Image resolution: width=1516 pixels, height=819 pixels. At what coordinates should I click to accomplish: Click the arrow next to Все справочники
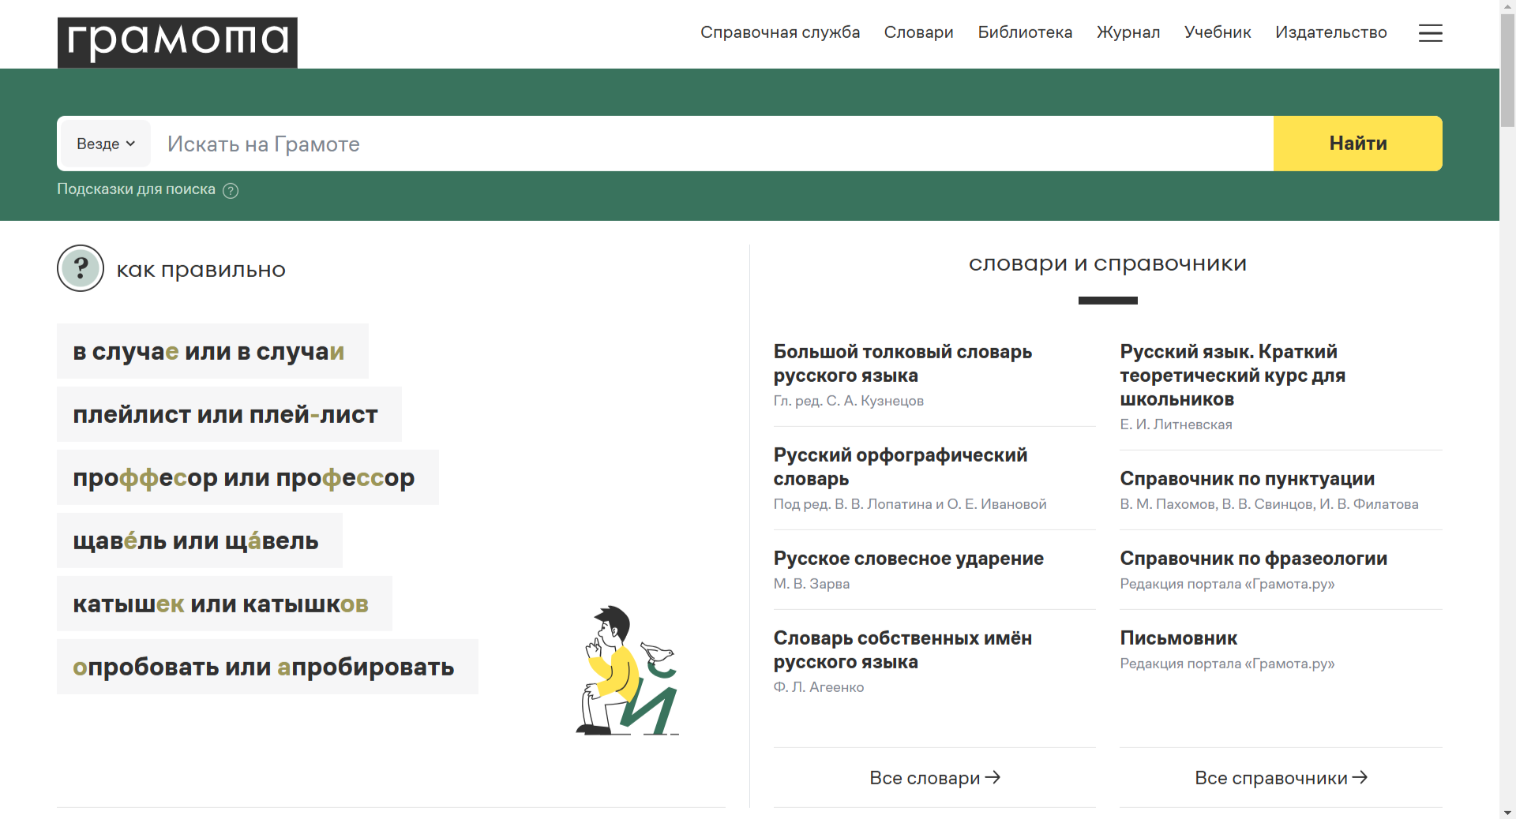(x=1360, y=777)
